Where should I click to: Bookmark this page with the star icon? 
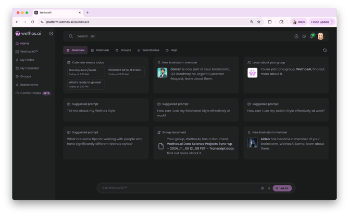(x=259, y=22)
